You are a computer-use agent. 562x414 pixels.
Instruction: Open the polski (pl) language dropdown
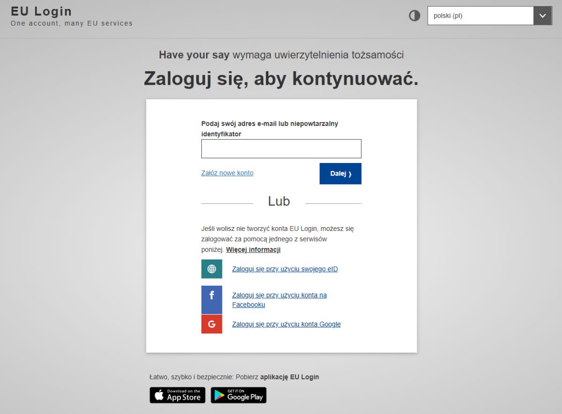pyautogui.click(x=490, y=15)
